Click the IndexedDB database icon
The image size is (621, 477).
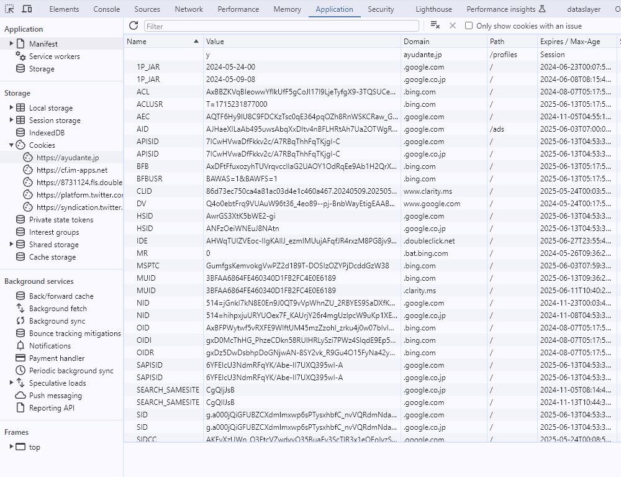(x=20, y=132)
